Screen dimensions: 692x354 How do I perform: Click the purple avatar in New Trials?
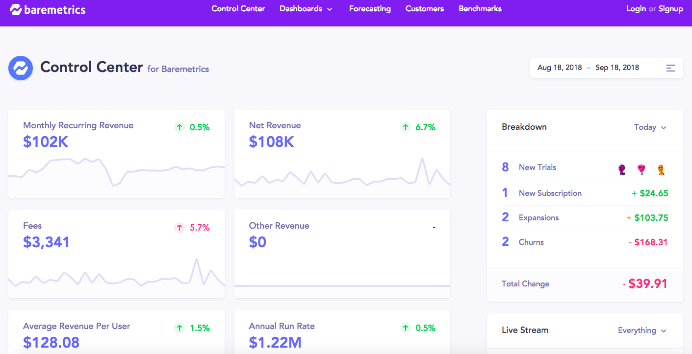[x=622, y=169]
